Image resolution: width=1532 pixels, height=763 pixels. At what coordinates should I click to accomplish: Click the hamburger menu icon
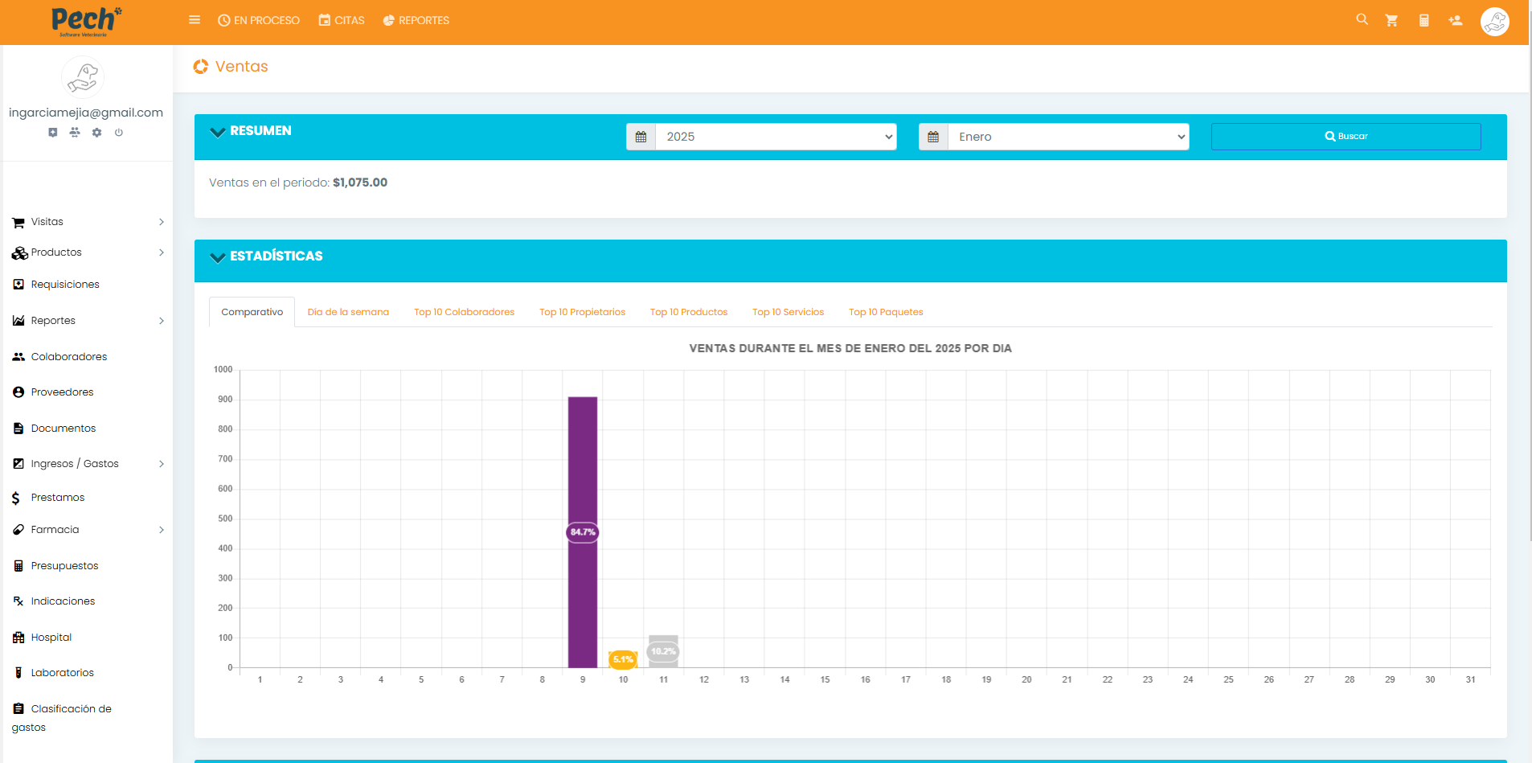195,20
